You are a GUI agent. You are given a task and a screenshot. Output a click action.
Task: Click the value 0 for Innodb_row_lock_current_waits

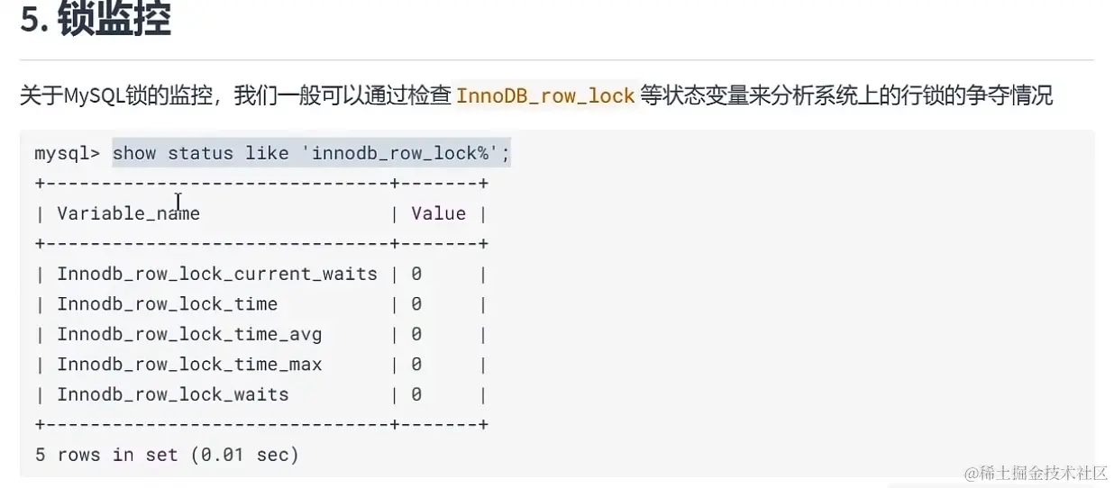416,274
